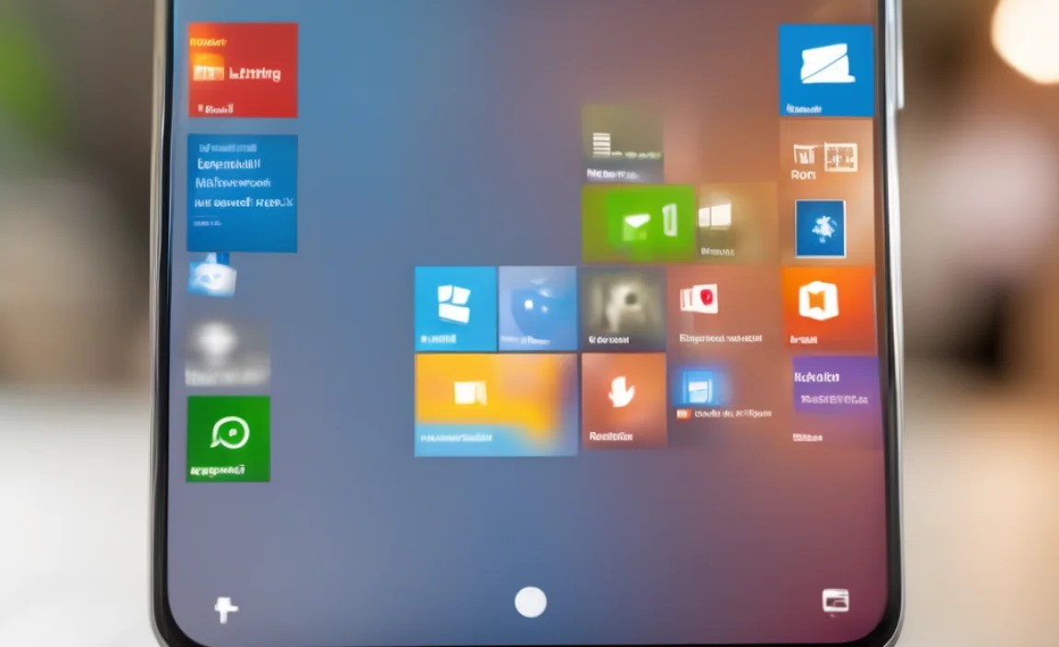This screenshot has height=647, width=1059.
Task: Open the blue tablet-icon tile at top-right
Action: 826,71
